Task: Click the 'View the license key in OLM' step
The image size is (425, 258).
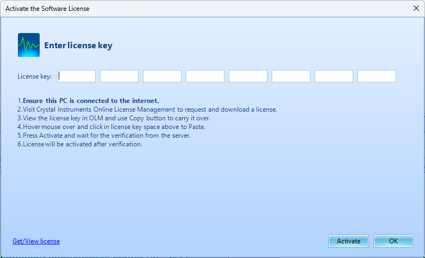Action: click(x=113, y=118)
